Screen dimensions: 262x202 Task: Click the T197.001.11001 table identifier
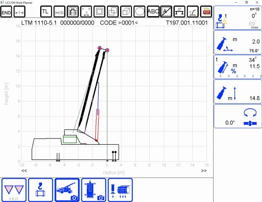point(187,23)
